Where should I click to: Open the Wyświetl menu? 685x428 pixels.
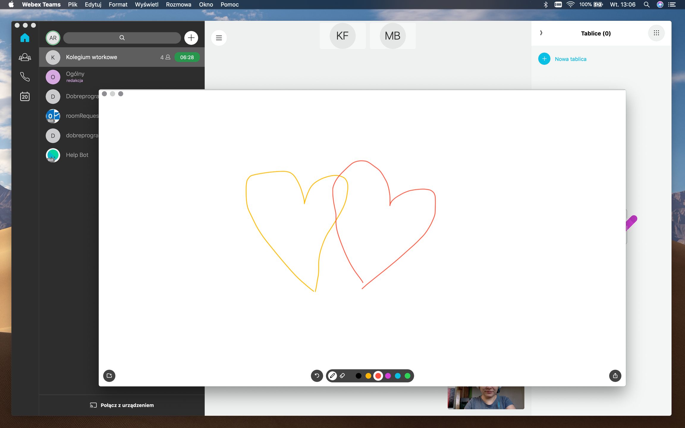click(x=147, y=4)
